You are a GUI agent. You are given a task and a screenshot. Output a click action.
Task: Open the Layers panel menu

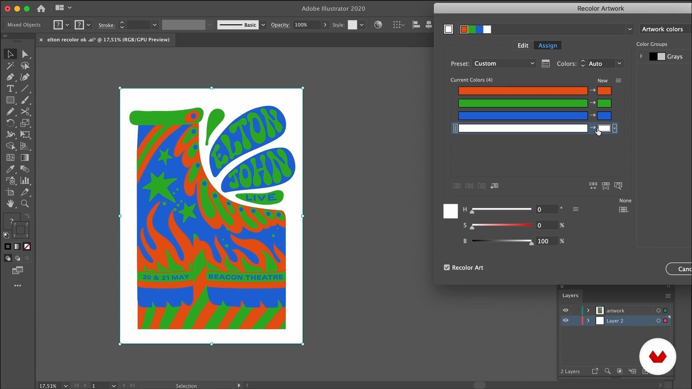coord(668,296)
